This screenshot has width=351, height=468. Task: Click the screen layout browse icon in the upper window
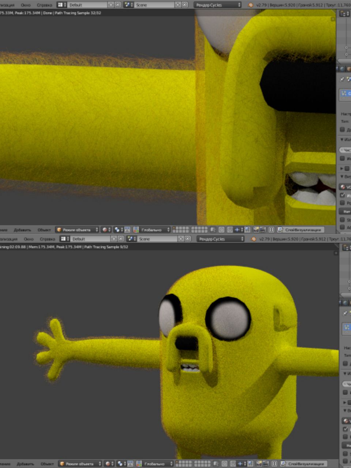click(x=62, y=5)
